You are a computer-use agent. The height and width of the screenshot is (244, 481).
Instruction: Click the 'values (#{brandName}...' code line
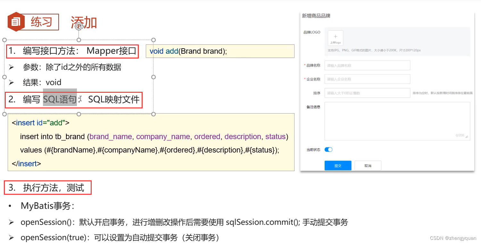point(150,150)
